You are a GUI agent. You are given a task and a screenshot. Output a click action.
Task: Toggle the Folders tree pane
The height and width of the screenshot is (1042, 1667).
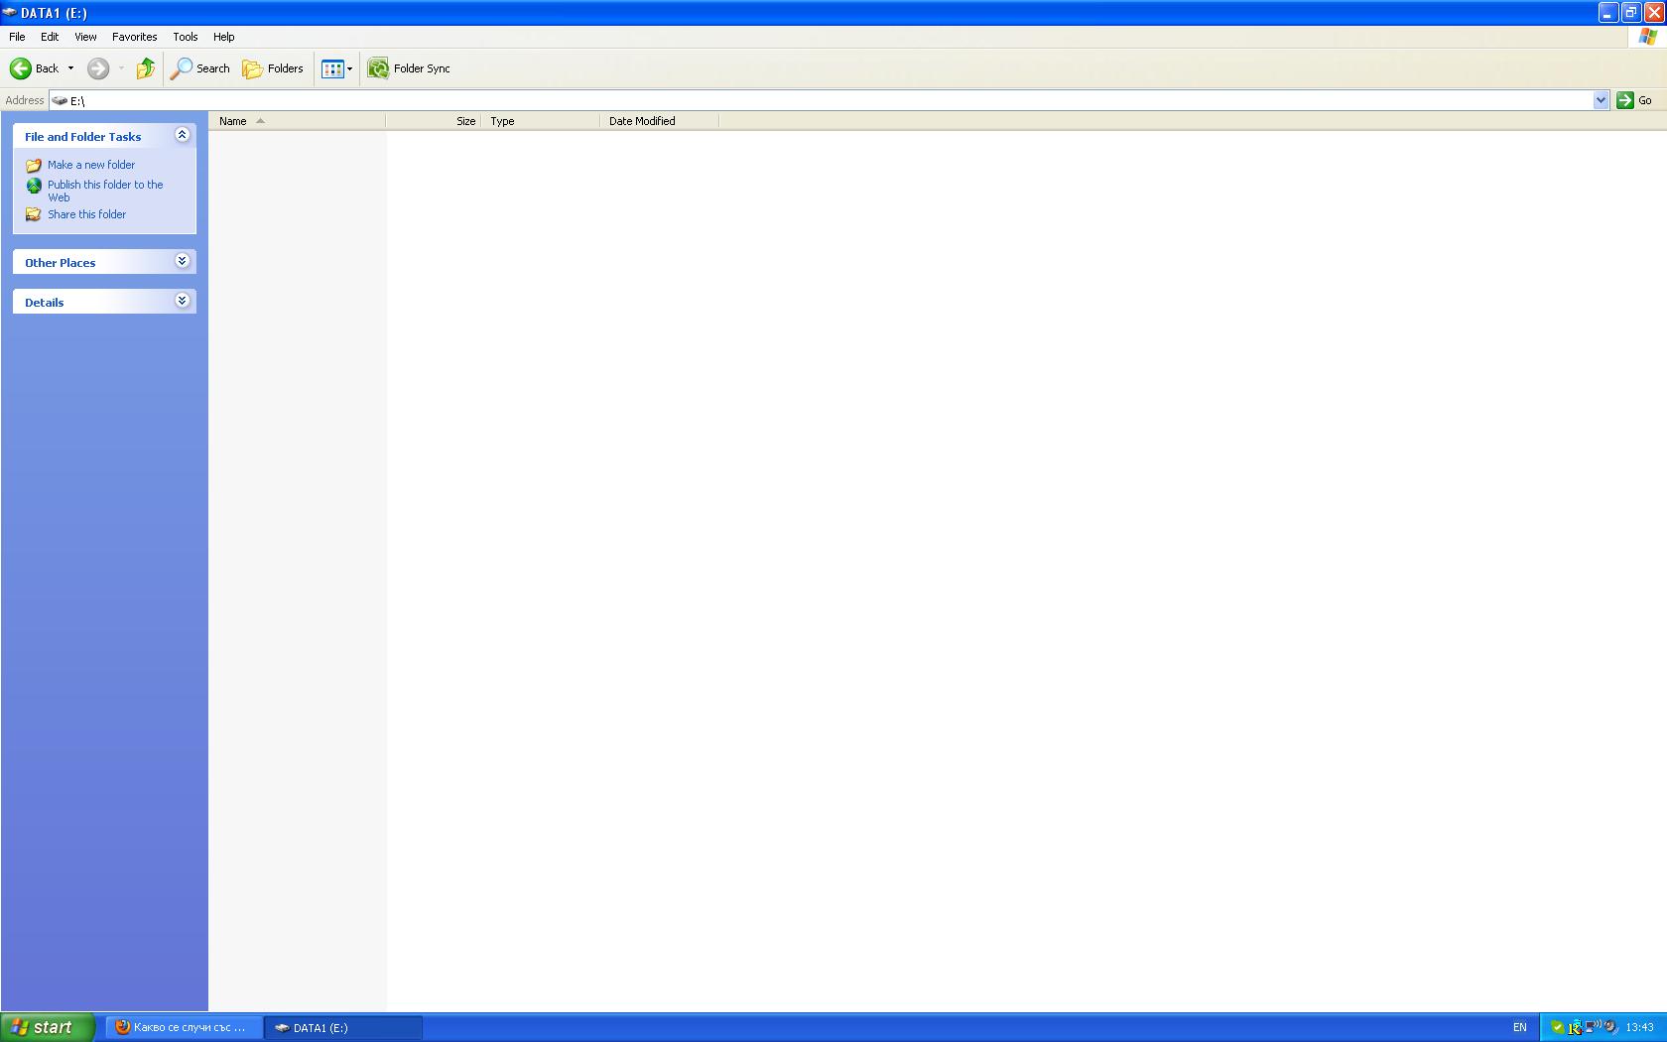point(273,68)
